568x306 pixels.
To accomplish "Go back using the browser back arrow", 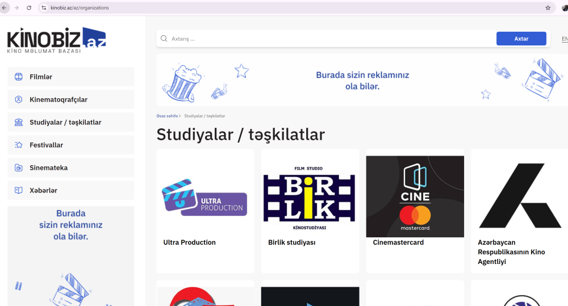I will pyautogui.click(x=5, y=8).
